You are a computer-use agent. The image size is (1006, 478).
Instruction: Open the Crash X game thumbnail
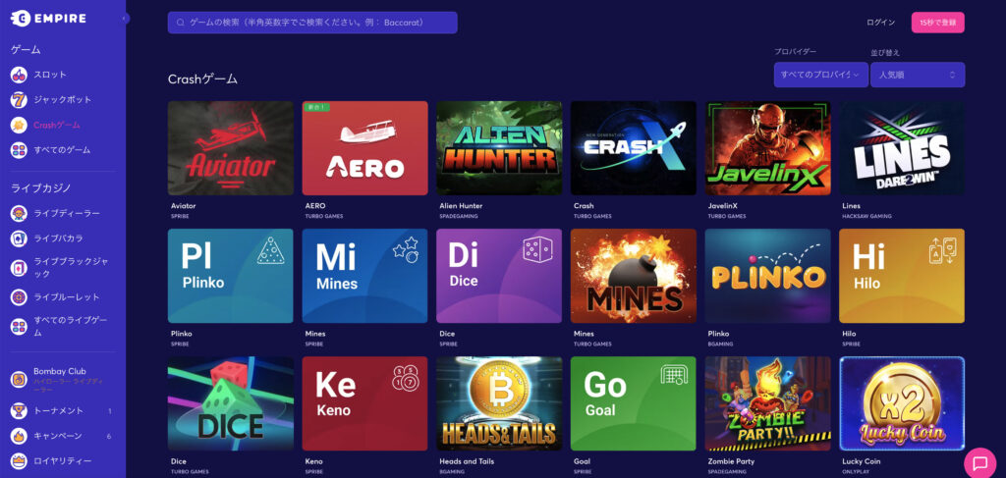click(634, 148)
